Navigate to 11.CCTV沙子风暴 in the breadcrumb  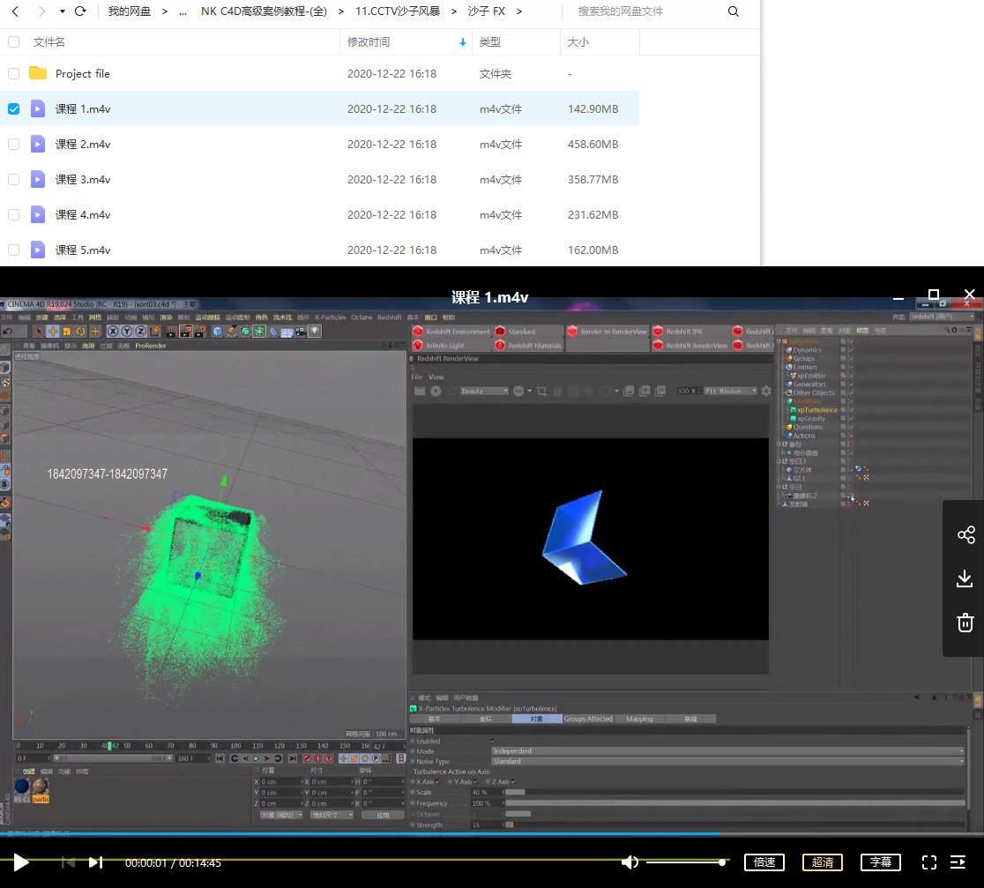click(x=397, y=11)
